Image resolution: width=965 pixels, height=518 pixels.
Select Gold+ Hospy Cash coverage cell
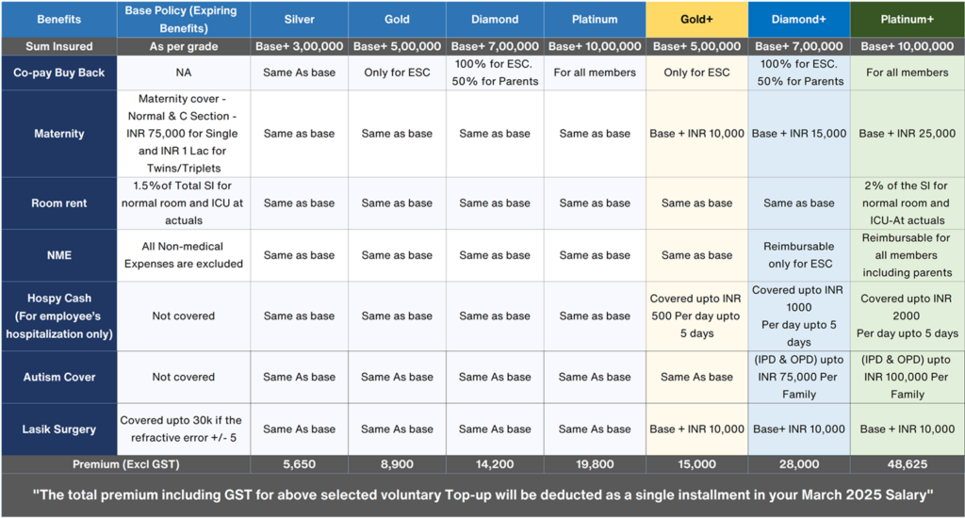click(x=696, y=316)
